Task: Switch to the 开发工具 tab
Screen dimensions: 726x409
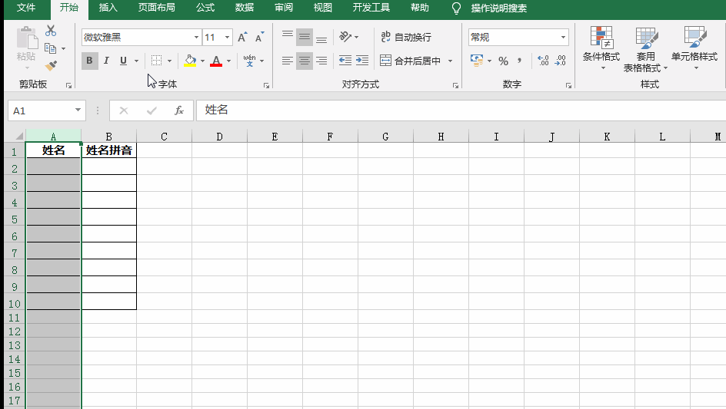Action: click(x=371, y=8)
